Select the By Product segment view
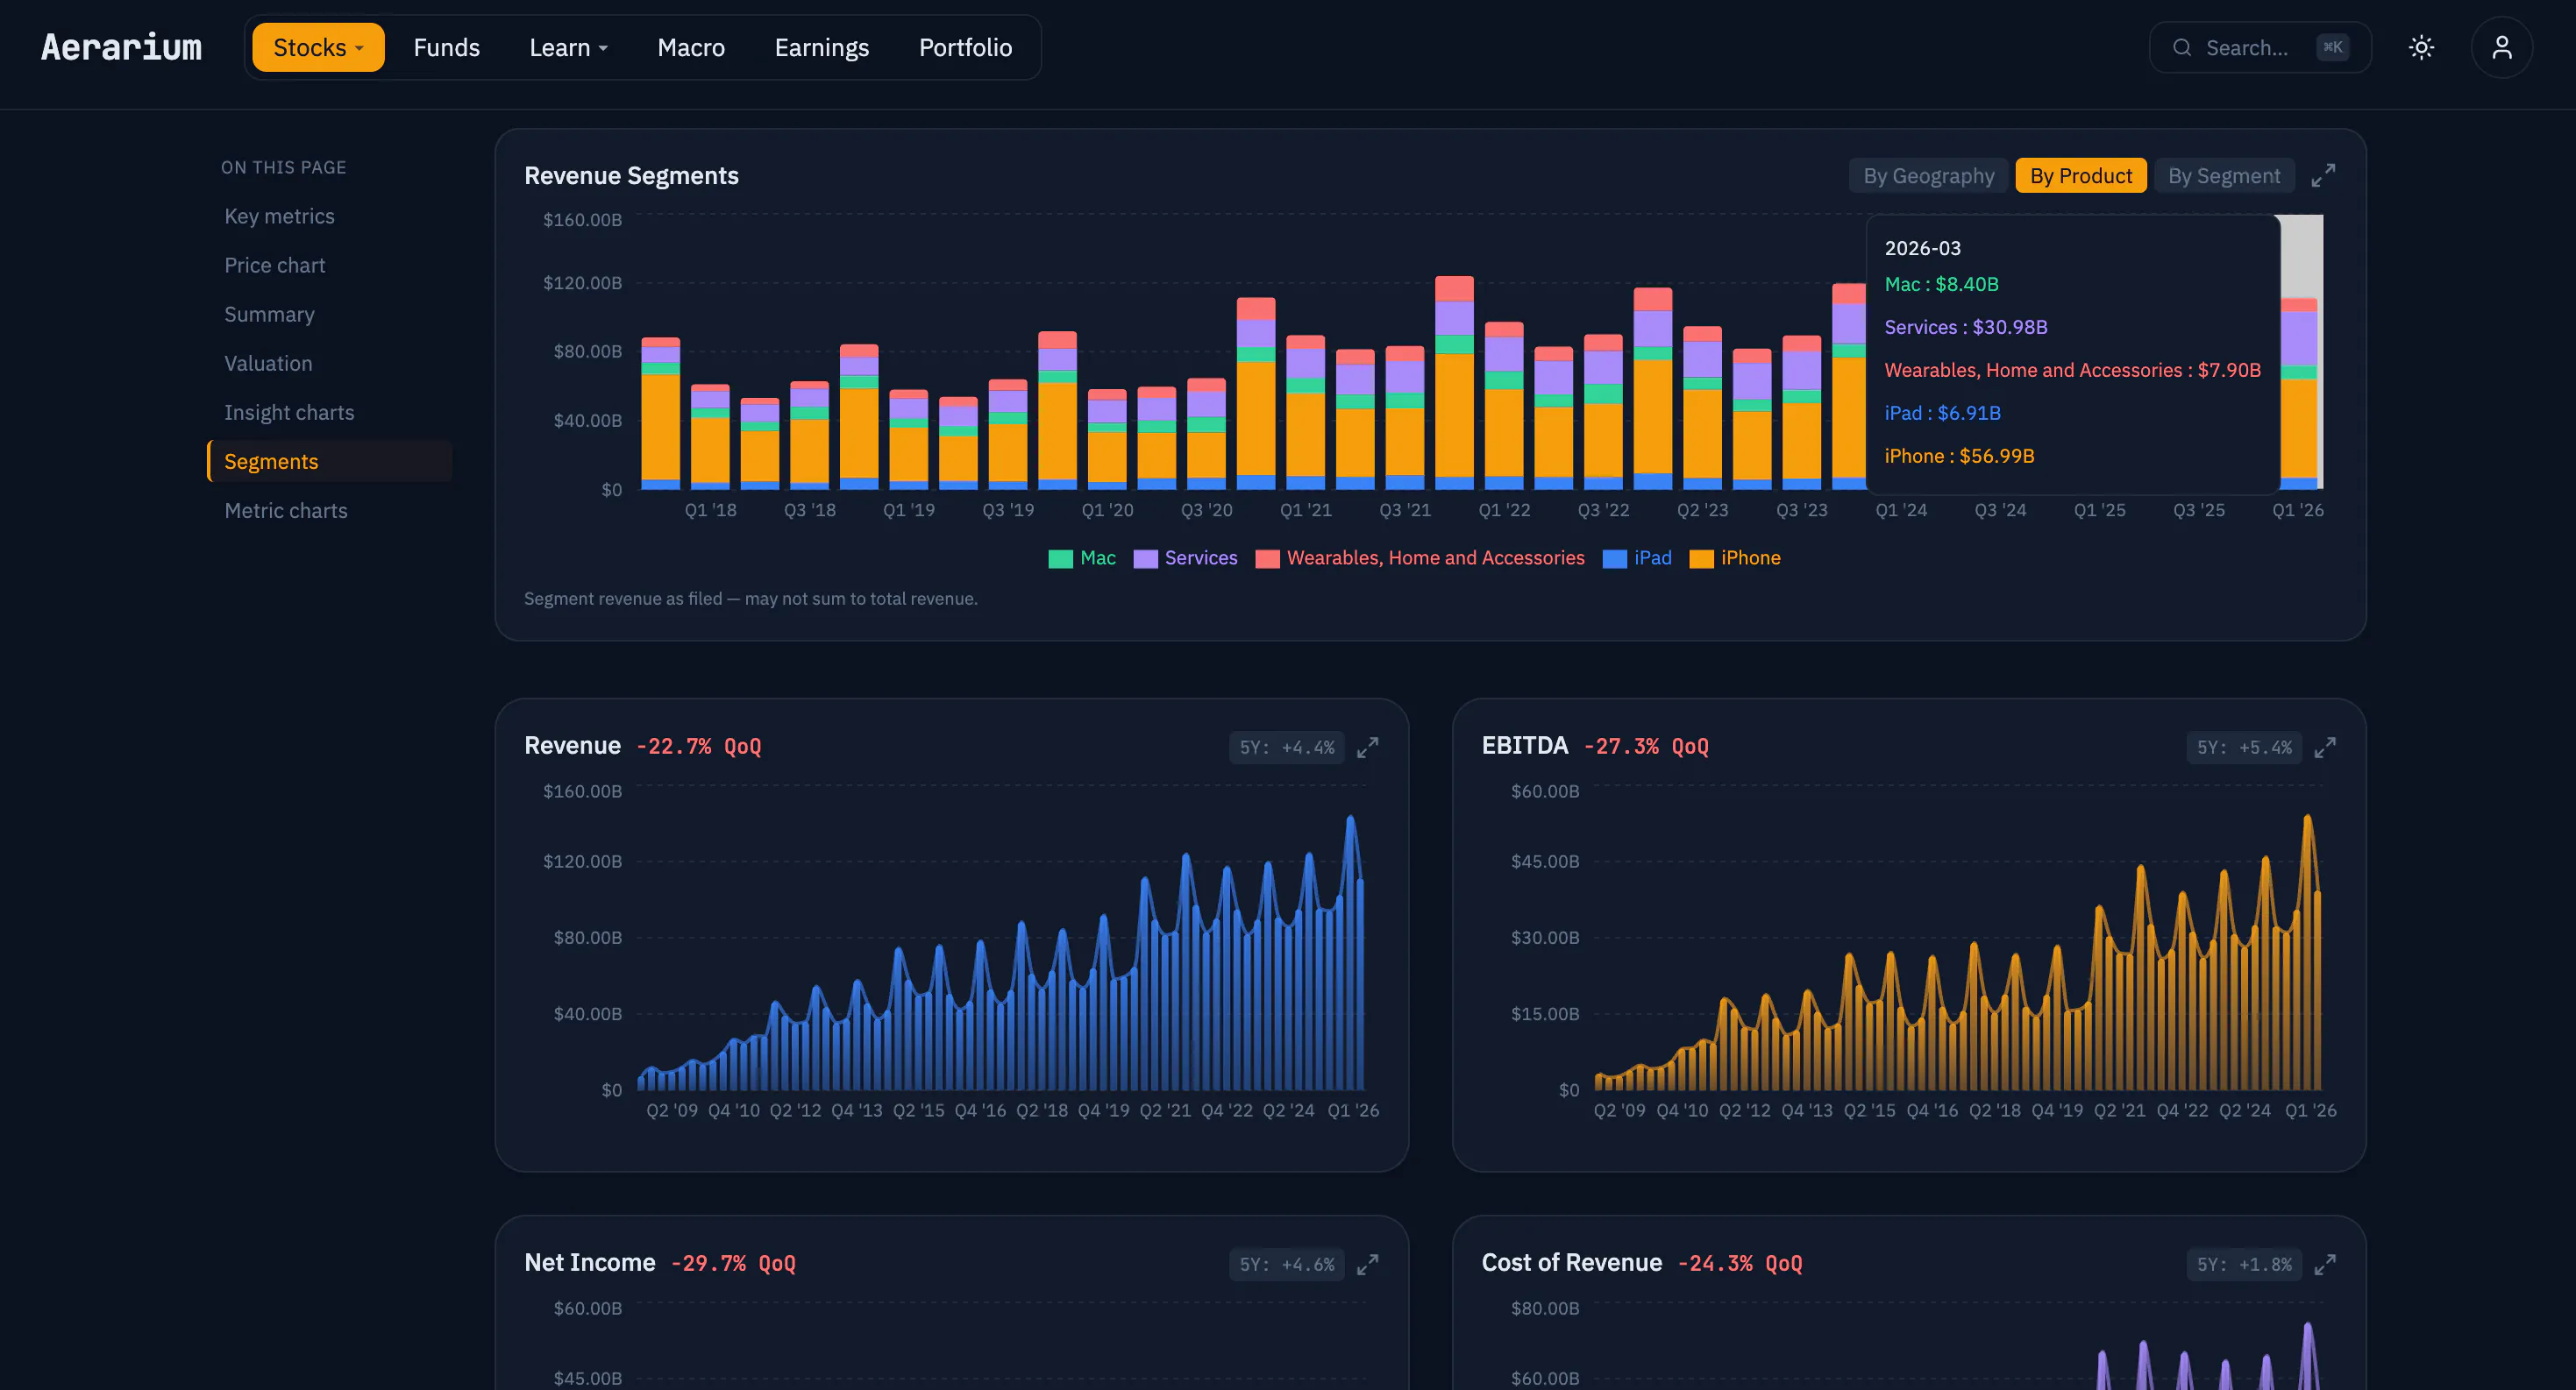Image resolution: width=2576 pixels, height=1390 pixels. (2080, 176)
